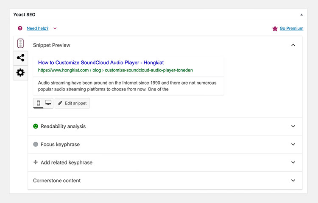Expand the Readability analysis section
Screen dimensions: 318x203
click(165, 126)
